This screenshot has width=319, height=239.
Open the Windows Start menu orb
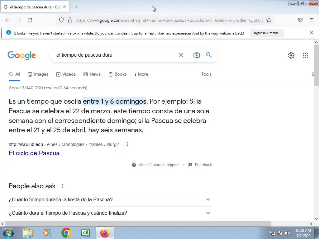click(x=8, y=233)
